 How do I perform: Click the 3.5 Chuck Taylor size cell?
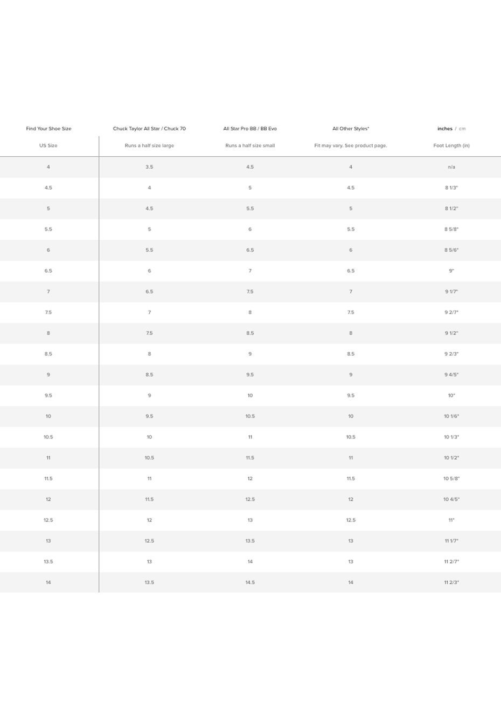tap(149, 167)
